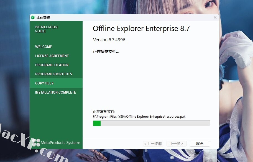Screen dimensions: 253x162
Task: Select the COPY FILES step
Action: pos(56,83)
